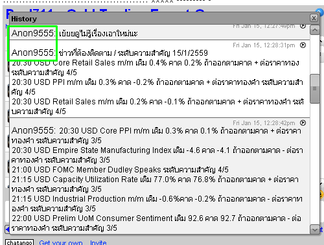This screenshot has width=324, height=245.
Task: Click username Anon9555 on the 15/1/2559 message
Action: click(x=34, y=52)
